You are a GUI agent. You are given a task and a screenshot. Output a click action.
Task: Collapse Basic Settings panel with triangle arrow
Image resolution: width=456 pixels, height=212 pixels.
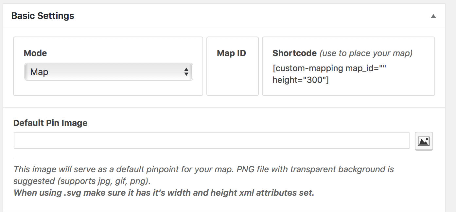[x=433, y=16]
